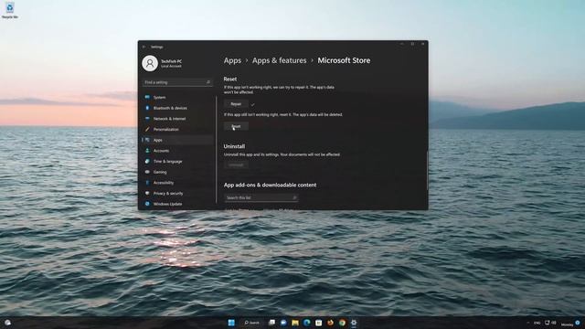The image size is (585, 329).
Task: Open Widgets at the taskbar's left end
Action: (x=7, y=323)
